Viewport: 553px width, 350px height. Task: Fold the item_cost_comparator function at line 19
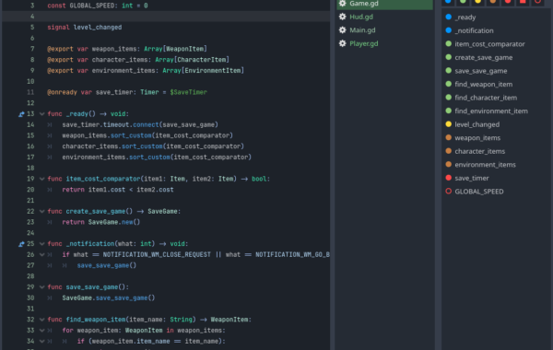(x=42, y=179)
